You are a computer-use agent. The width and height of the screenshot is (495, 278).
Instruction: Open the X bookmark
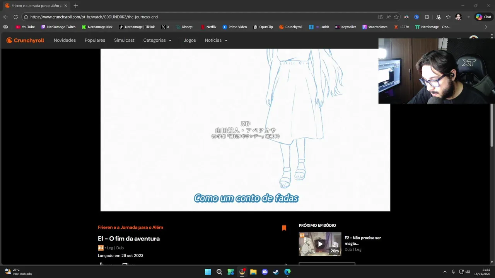166,27
